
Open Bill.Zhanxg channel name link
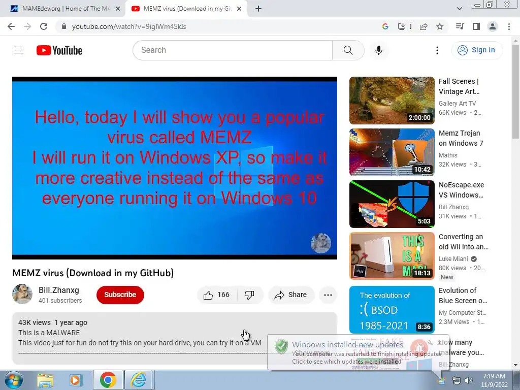[59, 290]
